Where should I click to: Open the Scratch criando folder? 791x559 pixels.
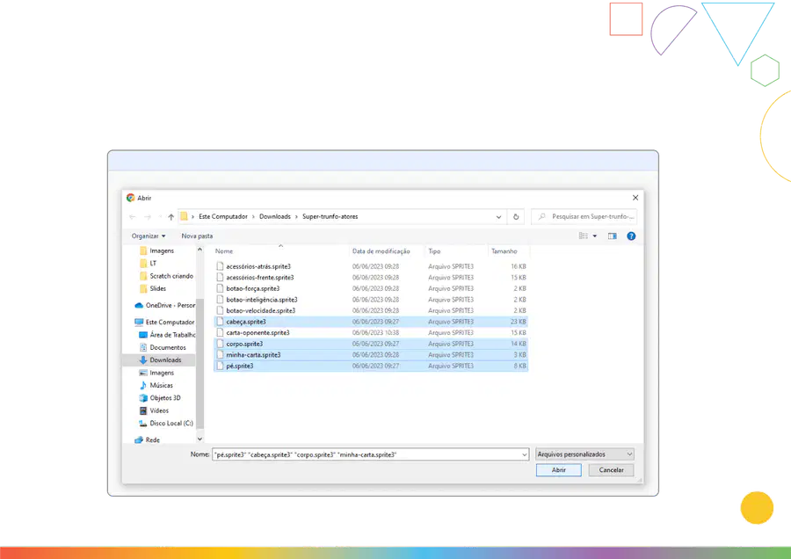166,276
